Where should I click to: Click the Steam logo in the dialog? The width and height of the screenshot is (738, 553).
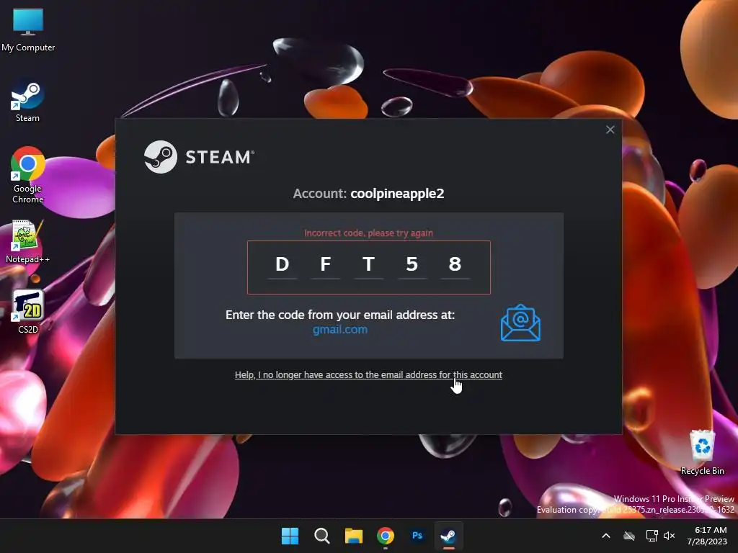pyautogui.click(x=199, y=157)
